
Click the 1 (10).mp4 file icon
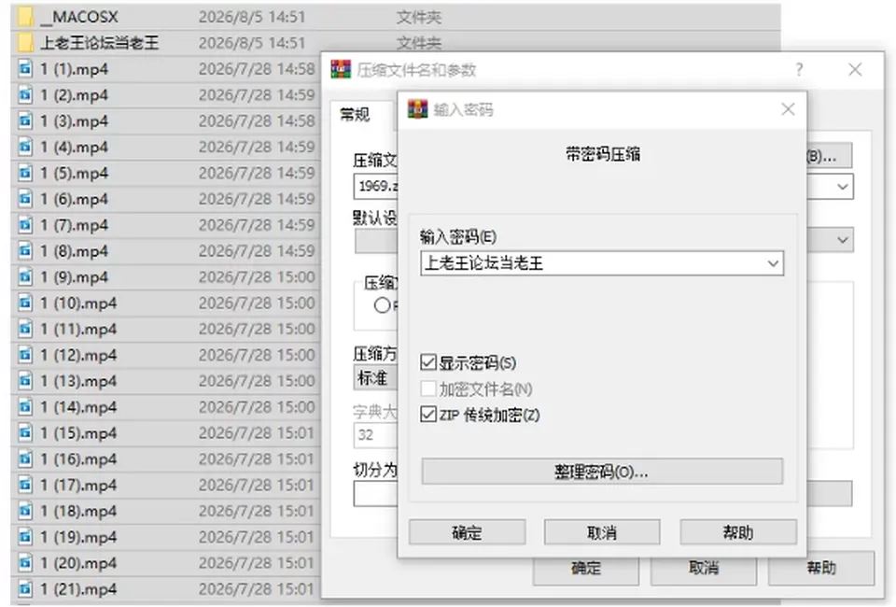25,303
